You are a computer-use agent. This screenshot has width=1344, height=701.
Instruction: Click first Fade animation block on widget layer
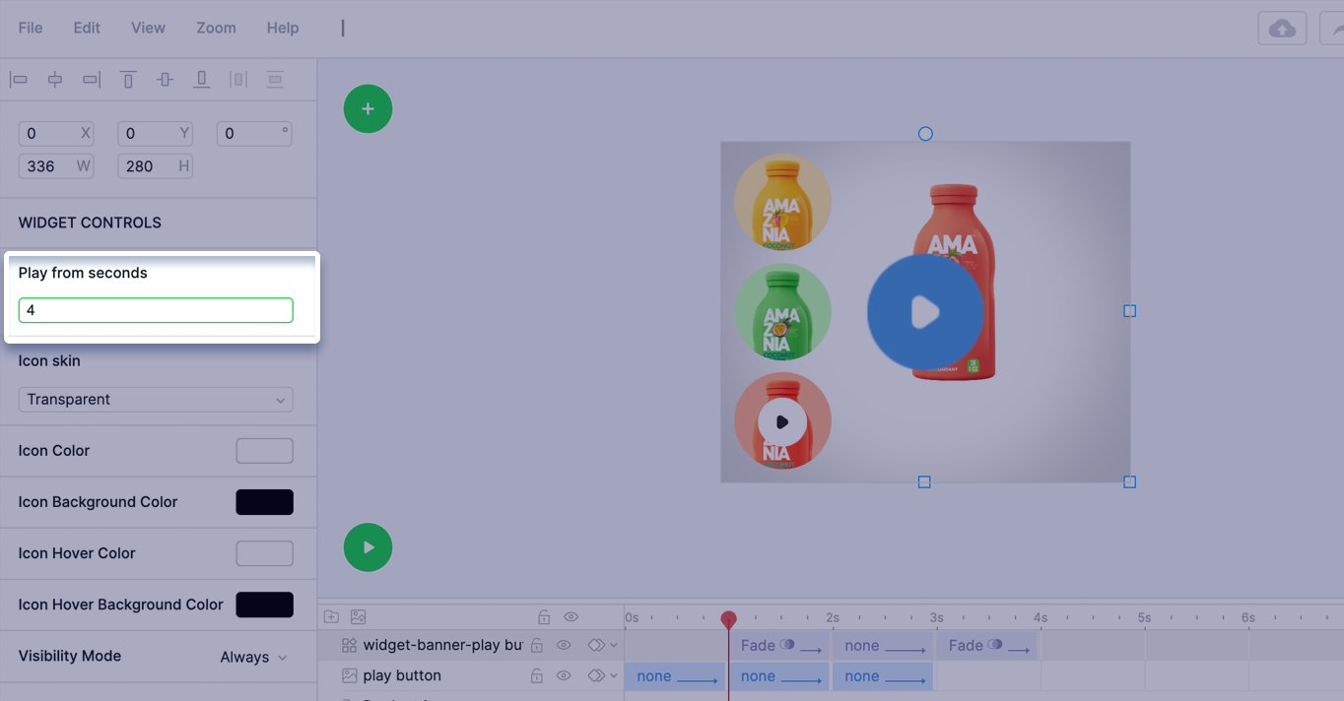pyautogui.click(x=778, y=646)
